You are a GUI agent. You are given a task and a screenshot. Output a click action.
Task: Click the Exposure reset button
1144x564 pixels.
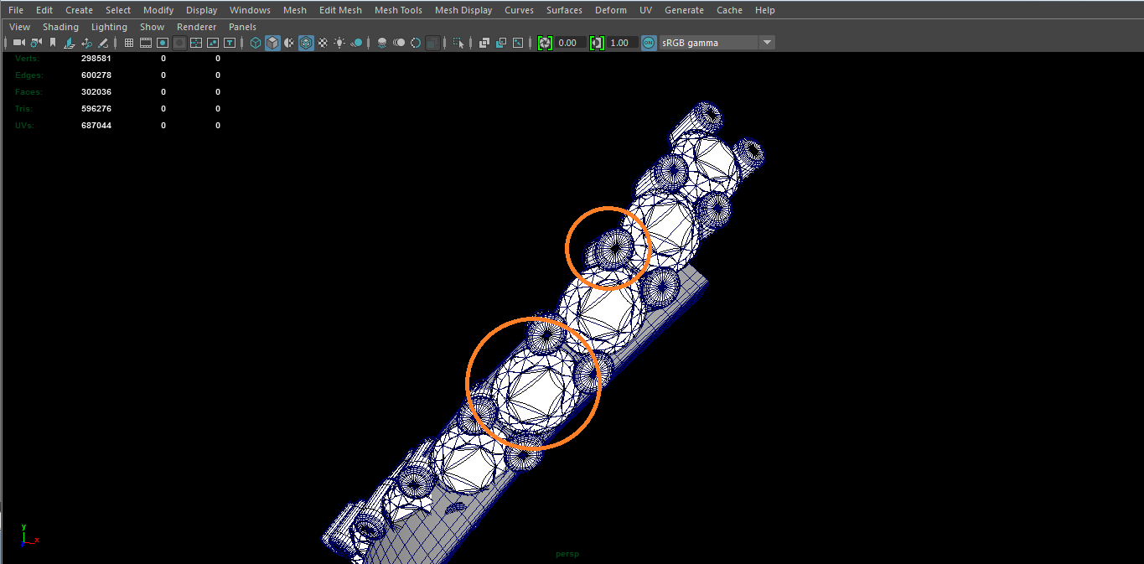pyautogui.click(x=545, y=43)
